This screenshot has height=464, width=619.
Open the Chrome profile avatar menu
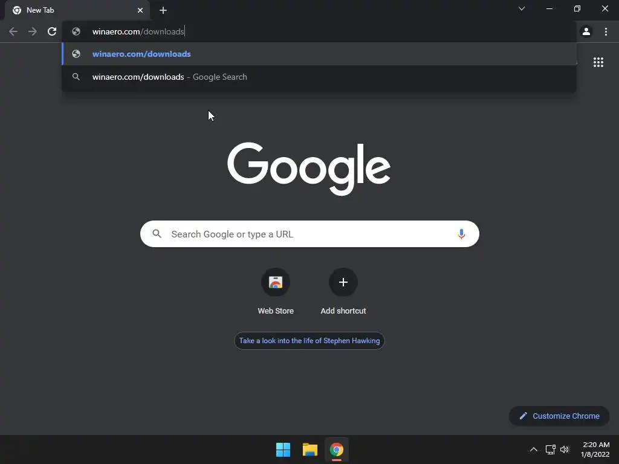[x=586, y=31]
